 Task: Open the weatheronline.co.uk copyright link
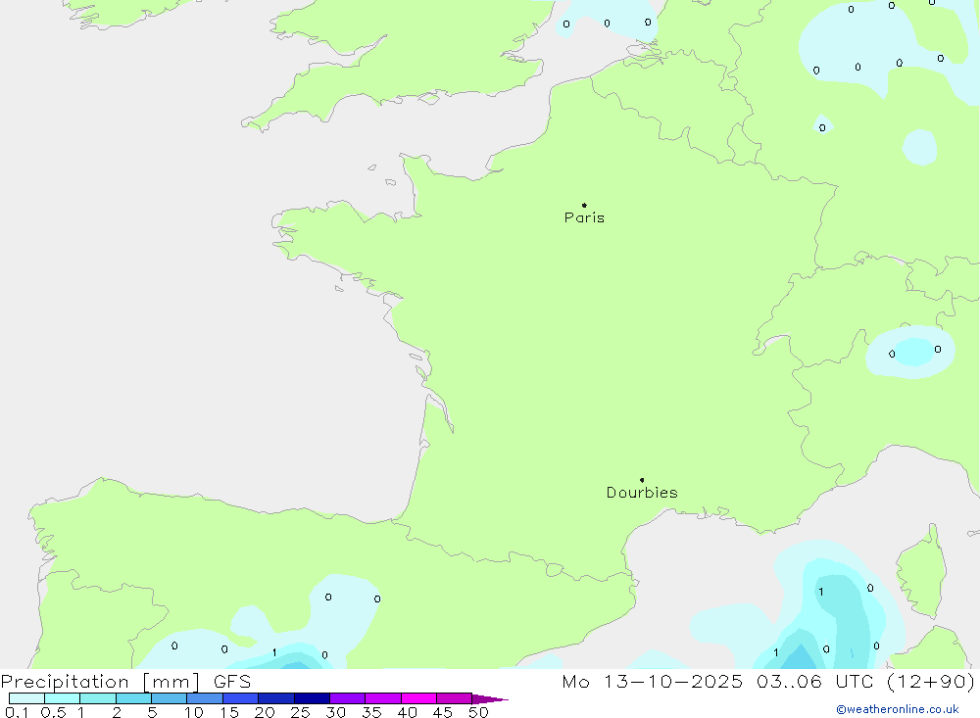(898, 709)
